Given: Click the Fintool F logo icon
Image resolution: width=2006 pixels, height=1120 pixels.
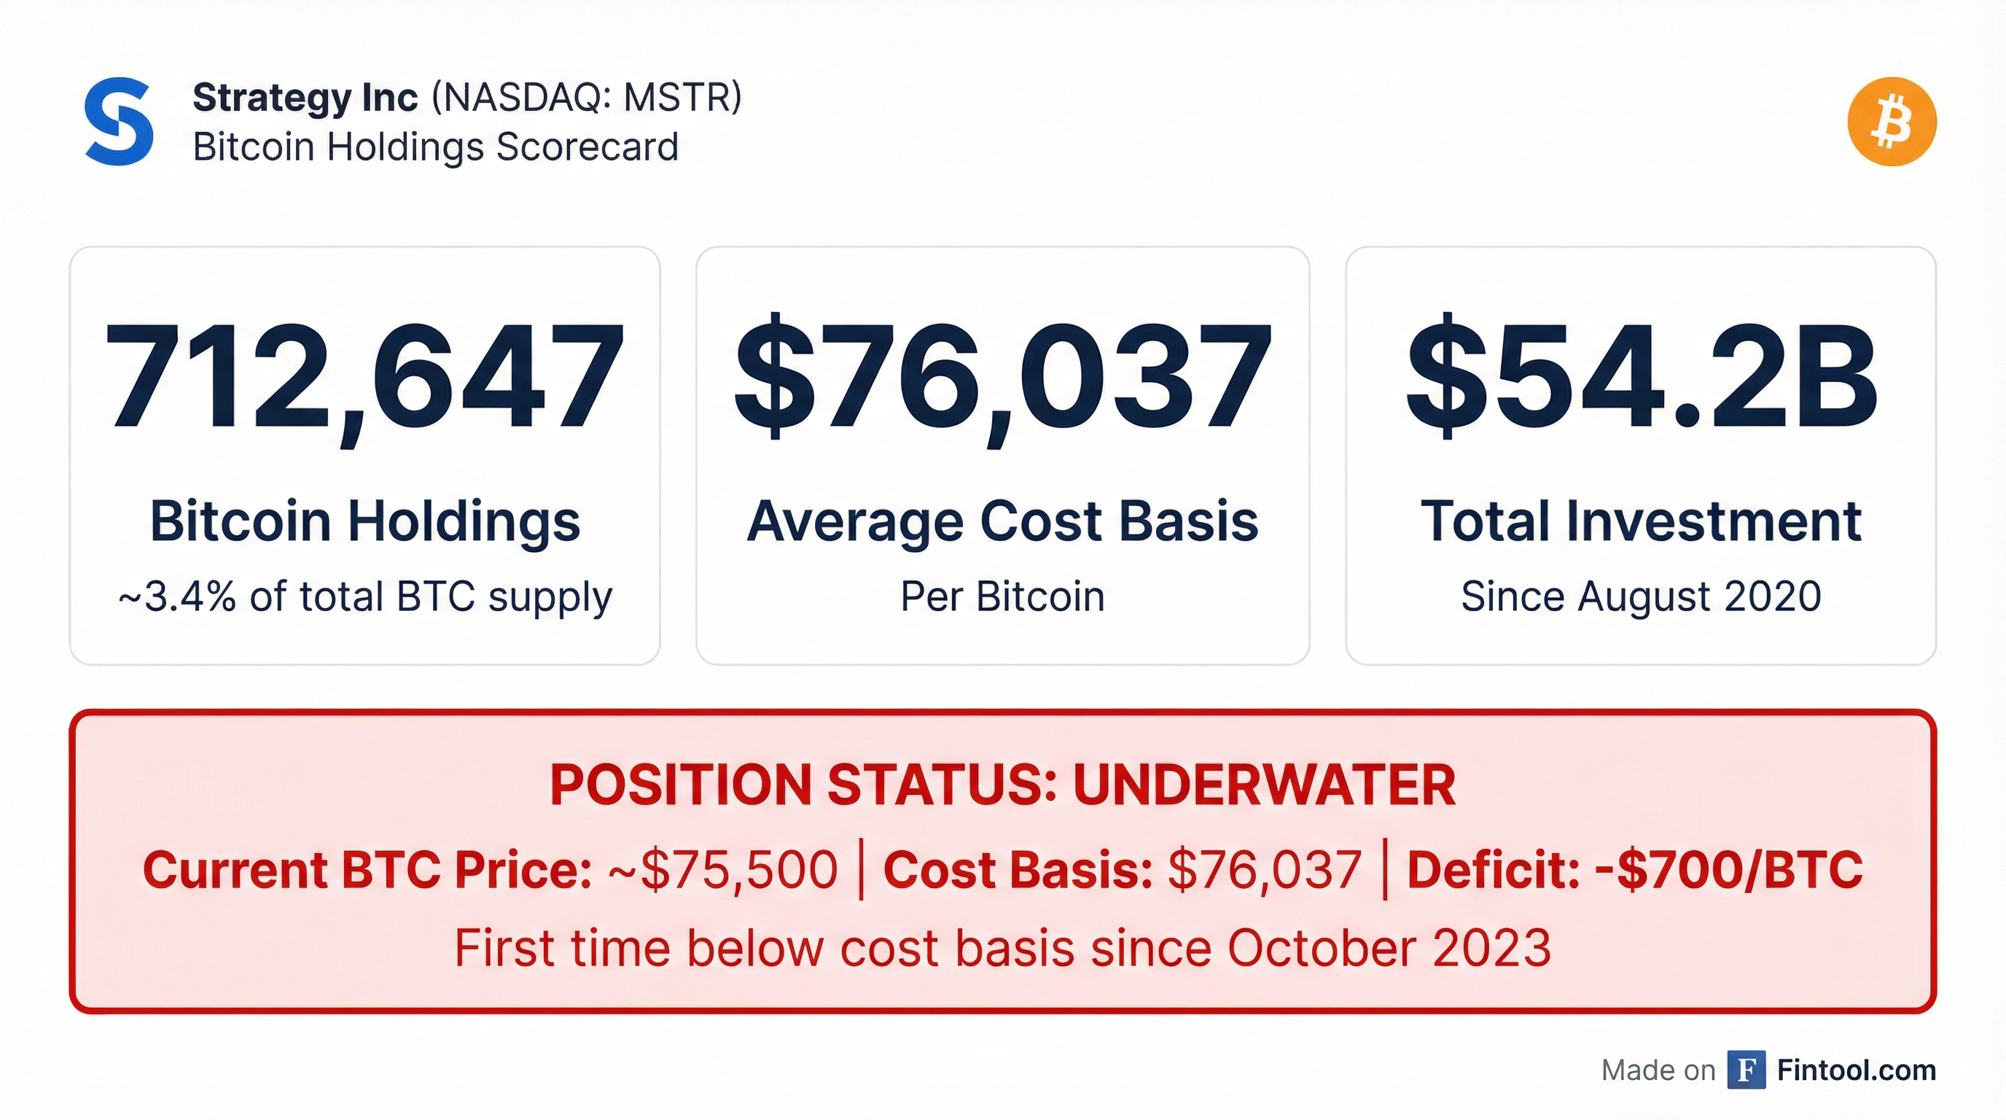Looking at the screenshot, I should (x=1746, y=1070).
